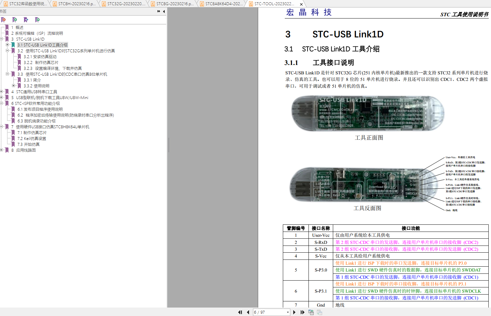Go to the previous page
491x316 pixels.
[x=248, y=312]
